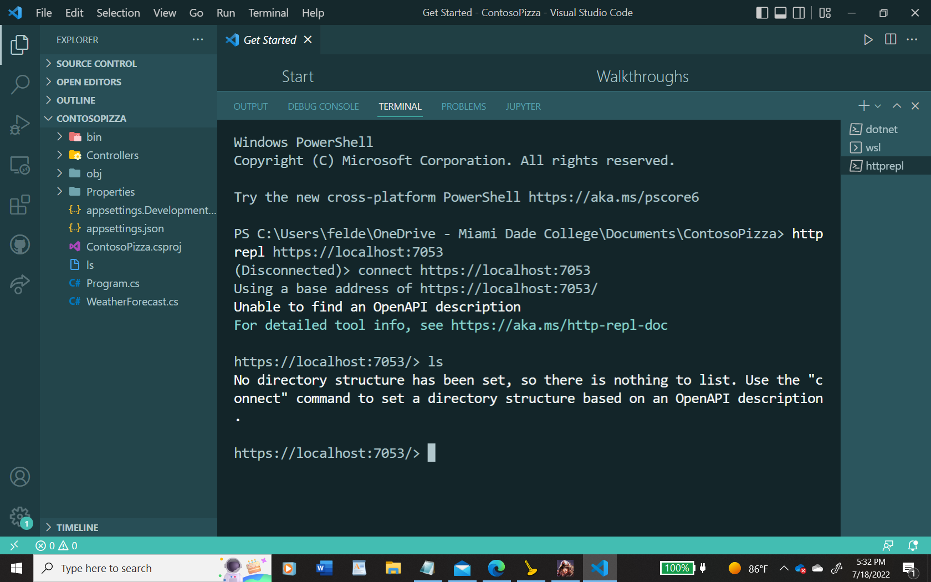Maximize the panel with the up chevron
Image resolution: width=931 pixels, height=582 pixels.
coord(897,106)
